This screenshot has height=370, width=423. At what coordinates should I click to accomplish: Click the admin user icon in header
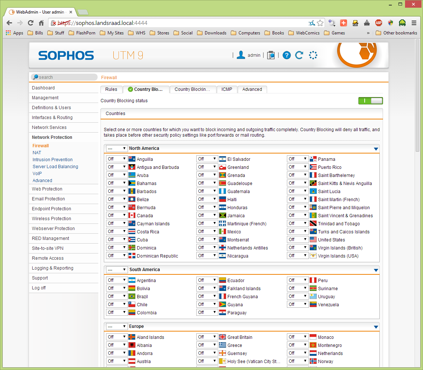pyautogui.click(x=241, y=55)
